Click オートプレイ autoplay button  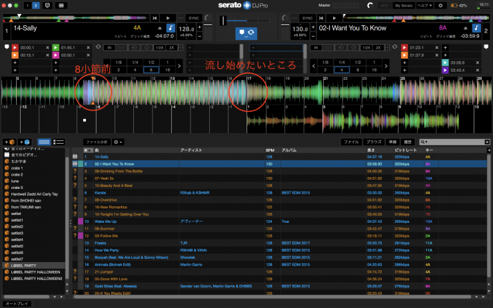(17, 303)
